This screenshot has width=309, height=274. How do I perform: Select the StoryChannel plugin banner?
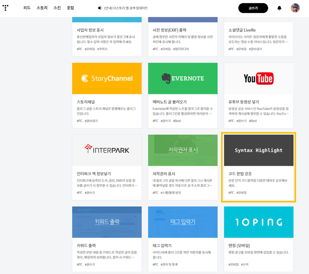(107, 78)
